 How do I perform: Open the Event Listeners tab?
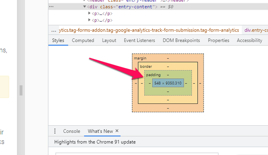click(139, 40)
